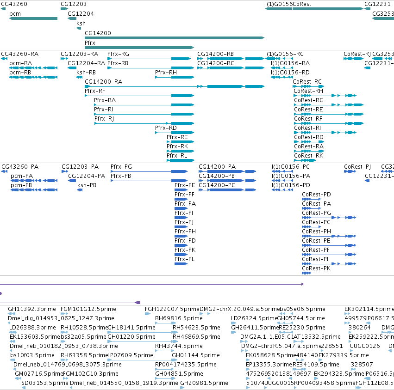This screenshot has width=394, height=390.
Task: Select the Pfrx gene bar
Action: tap(139, 48)
